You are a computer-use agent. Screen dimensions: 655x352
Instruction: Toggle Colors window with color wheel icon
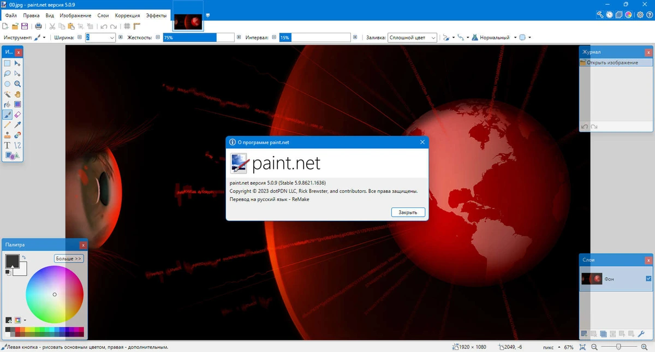point(629,15)
